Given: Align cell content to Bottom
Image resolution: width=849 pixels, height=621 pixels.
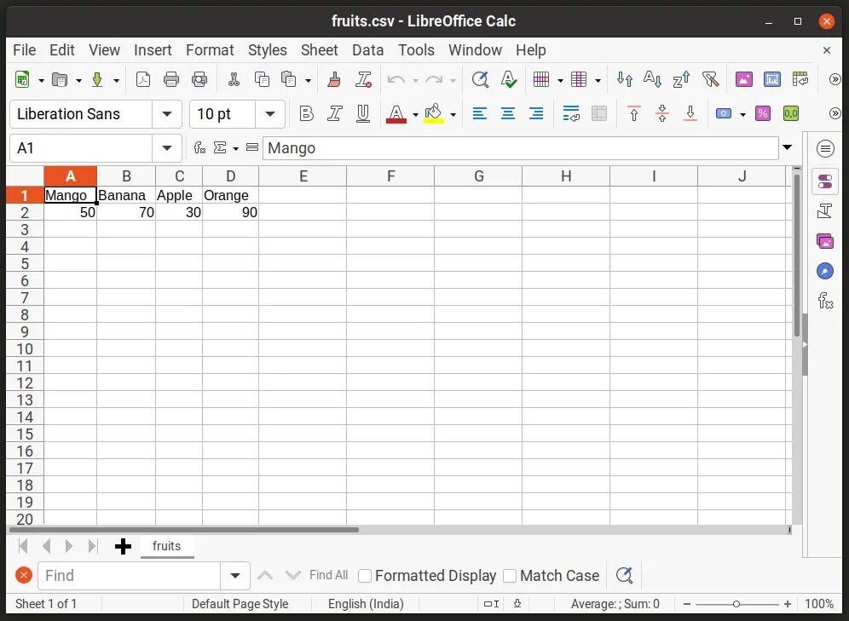Looking at the screenshot, I should [x=690, y=113].
